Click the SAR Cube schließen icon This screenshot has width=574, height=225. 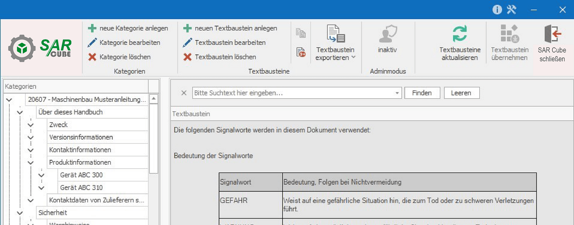[552, 34]
